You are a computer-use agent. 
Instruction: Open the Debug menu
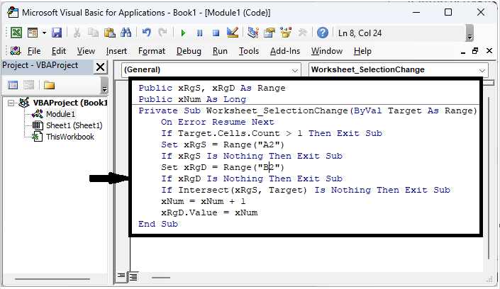[189, 51]
